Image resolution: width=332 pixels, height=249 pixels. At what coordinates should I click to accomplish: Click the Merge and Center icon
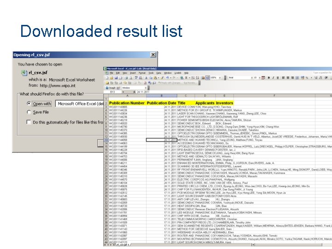(x=297, y=78)
